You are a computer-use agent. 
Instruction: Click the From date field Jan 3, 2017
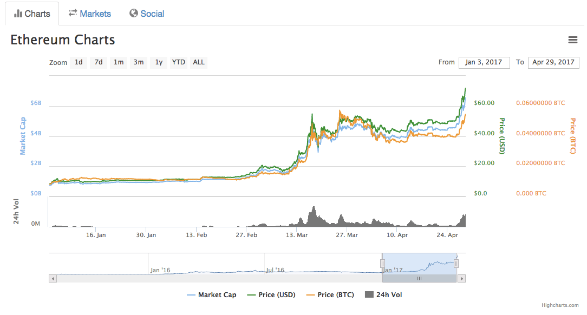coord(484,62)
